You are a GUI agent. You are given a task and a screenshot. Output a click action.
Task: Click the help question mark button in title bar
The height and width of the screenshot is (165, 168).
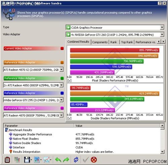(160, 3)
